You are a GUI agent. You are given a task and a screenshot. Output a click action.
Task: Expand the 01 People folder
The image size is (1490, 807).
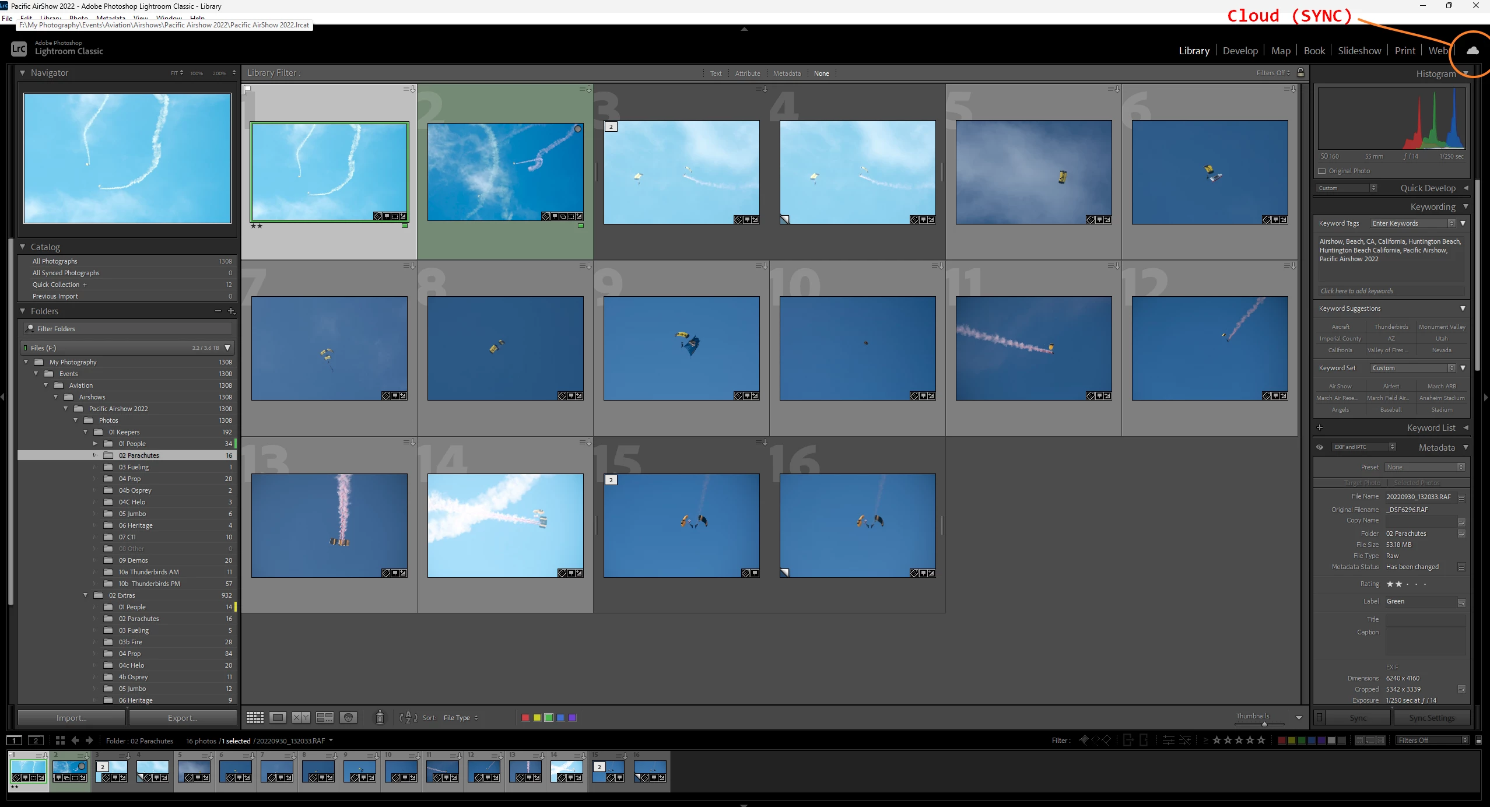tap(95, 444)
